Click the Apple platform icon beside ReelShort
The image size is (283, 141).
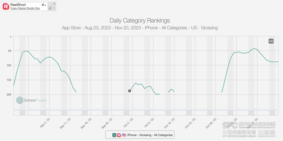(43, 5)
